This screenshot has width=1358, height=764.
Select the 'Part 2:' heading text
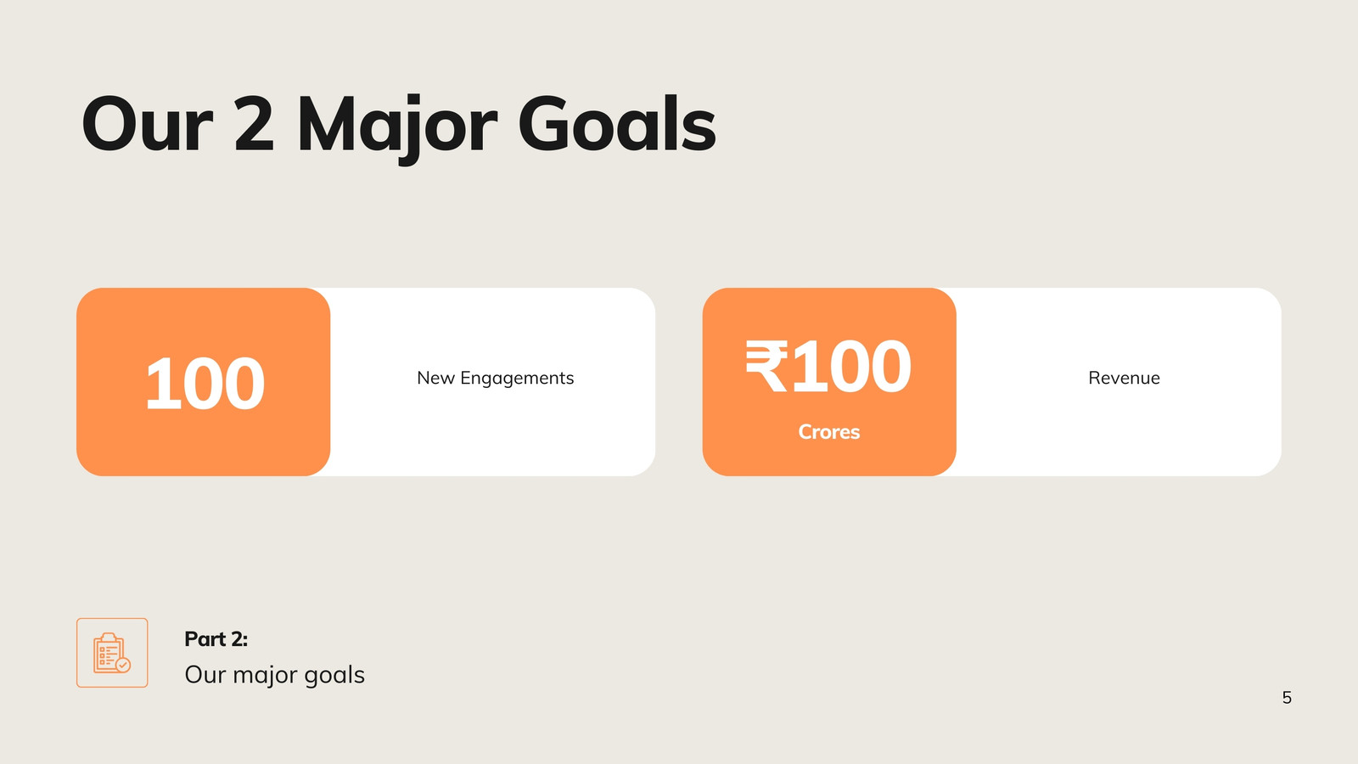coord(216,639)
